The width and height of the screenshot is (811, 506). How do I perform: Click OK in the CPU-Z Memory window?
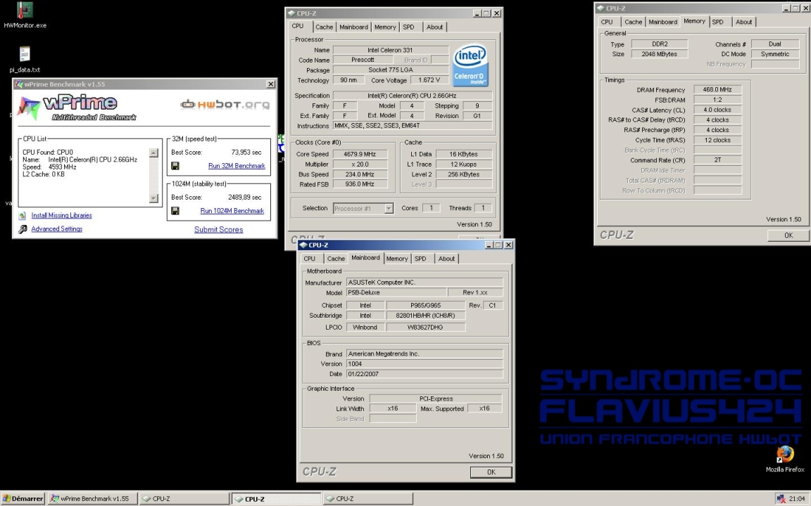tap(788, 235)
